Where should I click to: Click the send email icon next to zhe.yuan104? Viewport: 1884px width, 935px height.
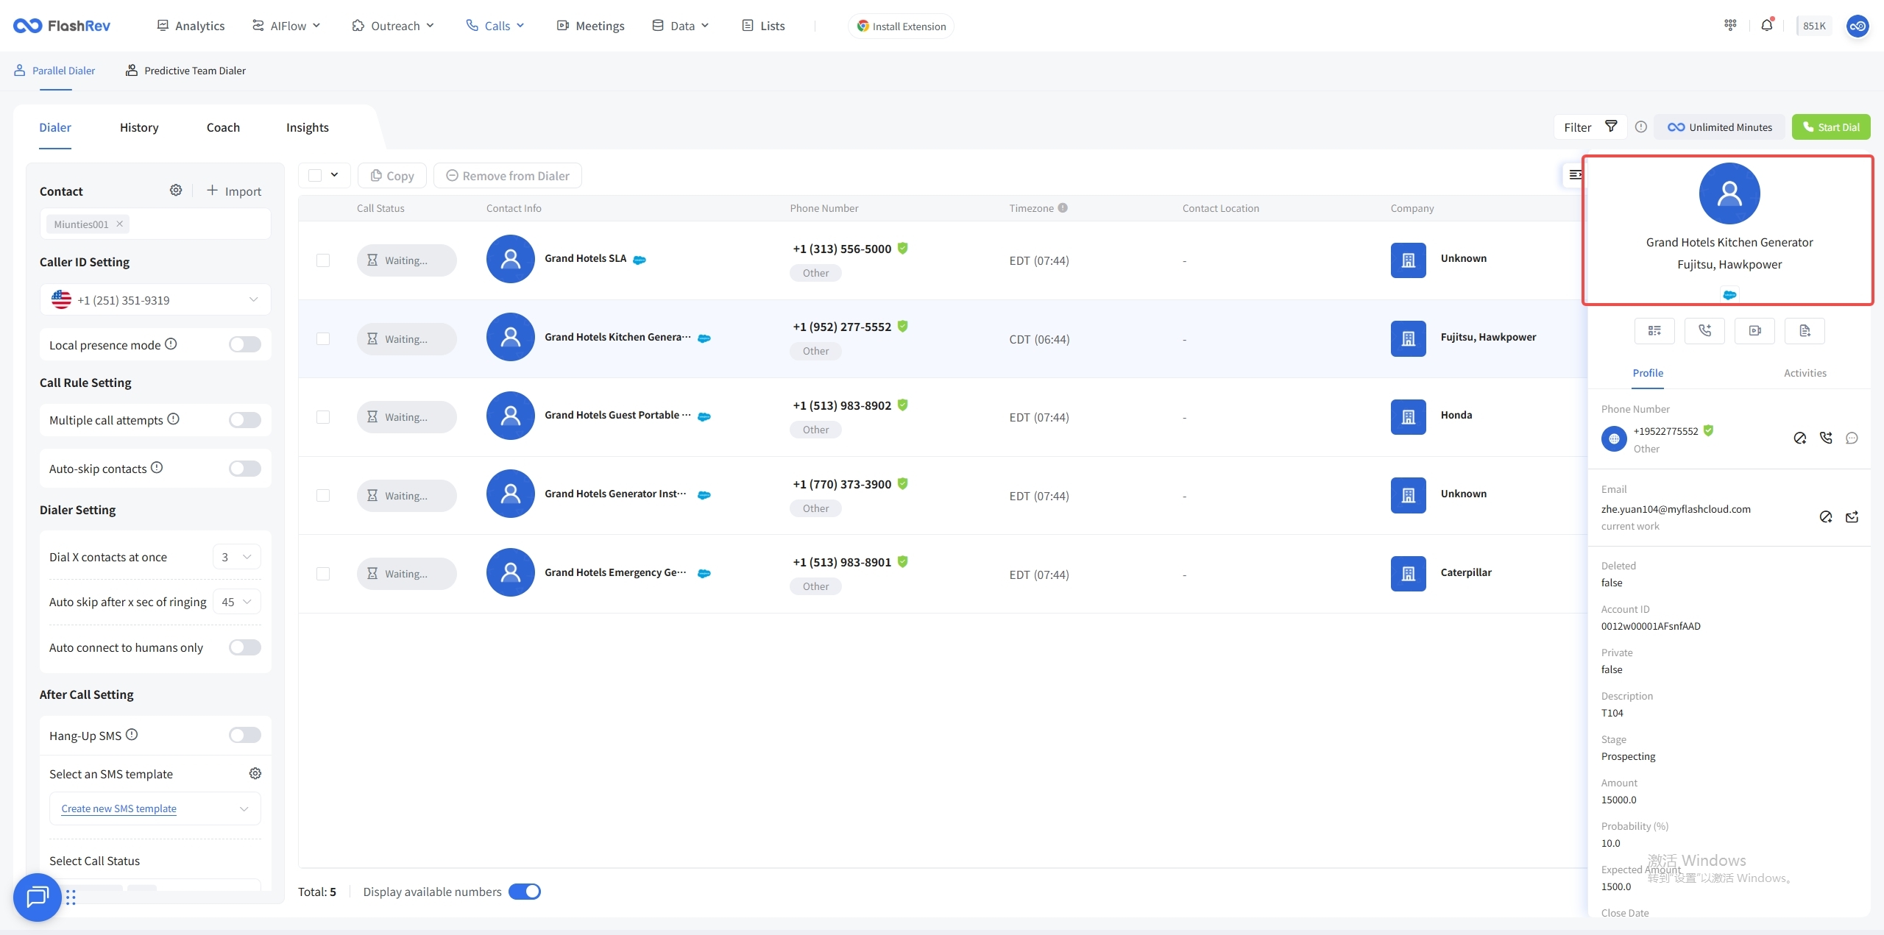pyautogui.click(x=1852, y=517)
